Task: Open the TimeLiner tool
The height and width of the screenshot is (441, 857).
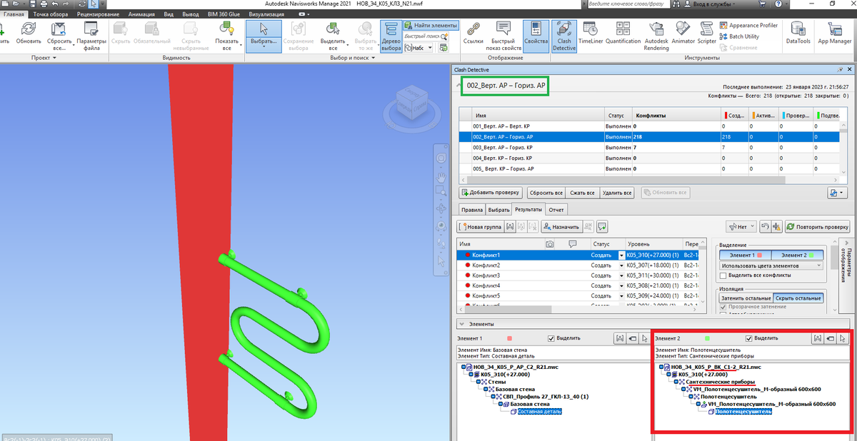Action: (591, 33)
